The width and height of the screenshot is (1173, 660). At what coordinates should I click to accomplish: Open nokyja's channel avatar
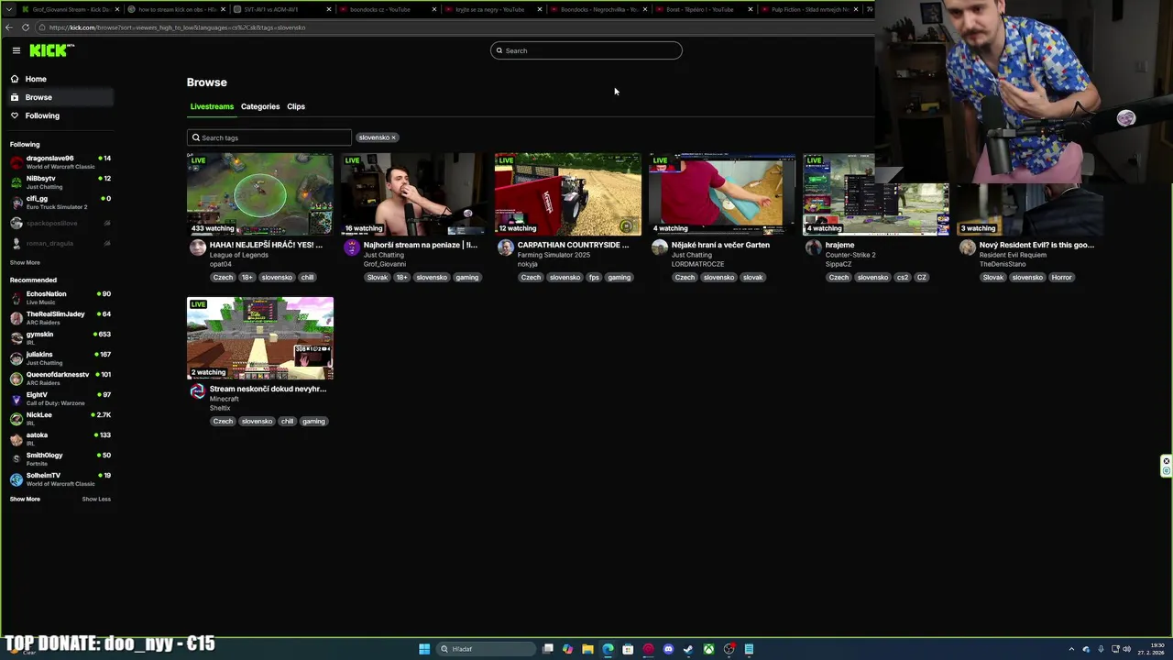click(x=505, y=247)
